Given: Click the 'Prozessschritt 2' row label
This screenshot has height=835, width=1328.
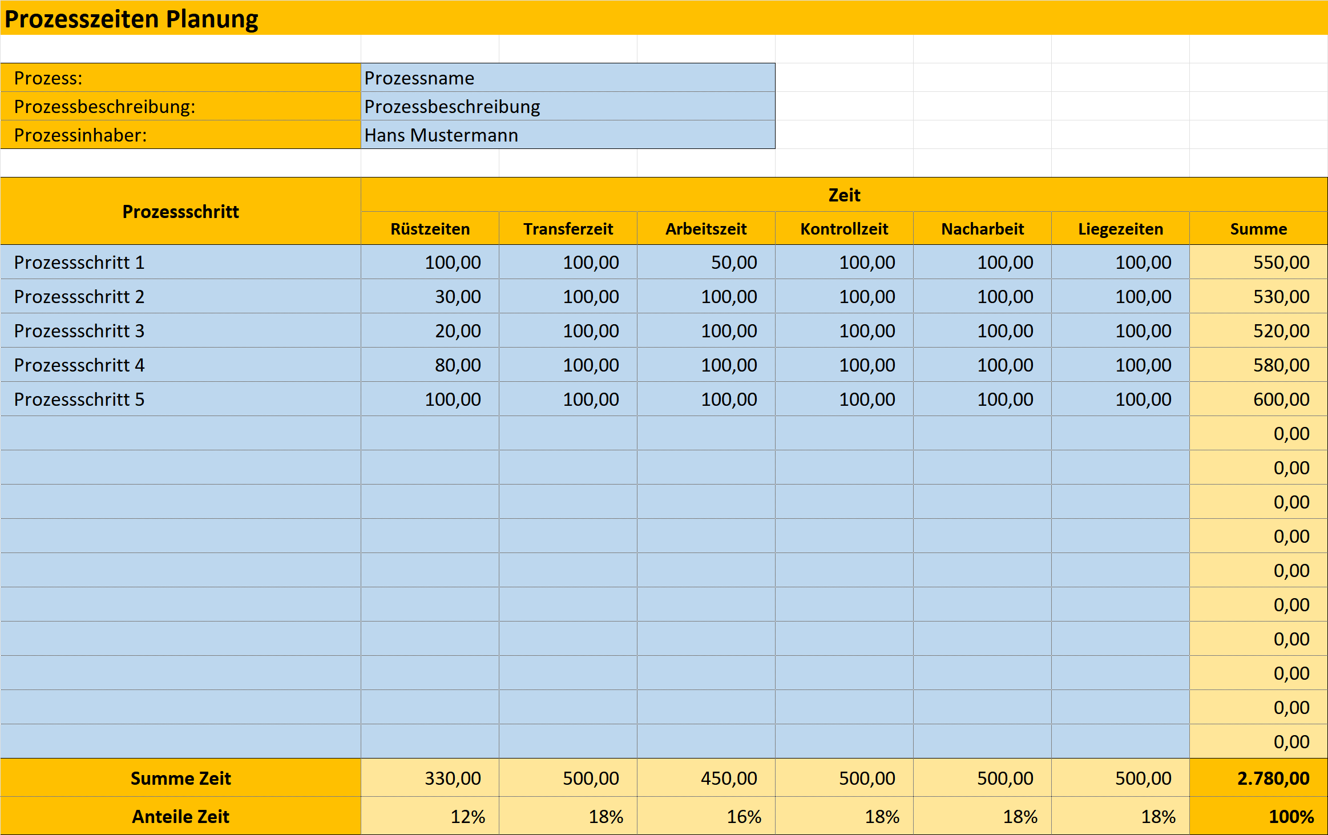Looking at the screenshot, I should (x=180, y=296).
